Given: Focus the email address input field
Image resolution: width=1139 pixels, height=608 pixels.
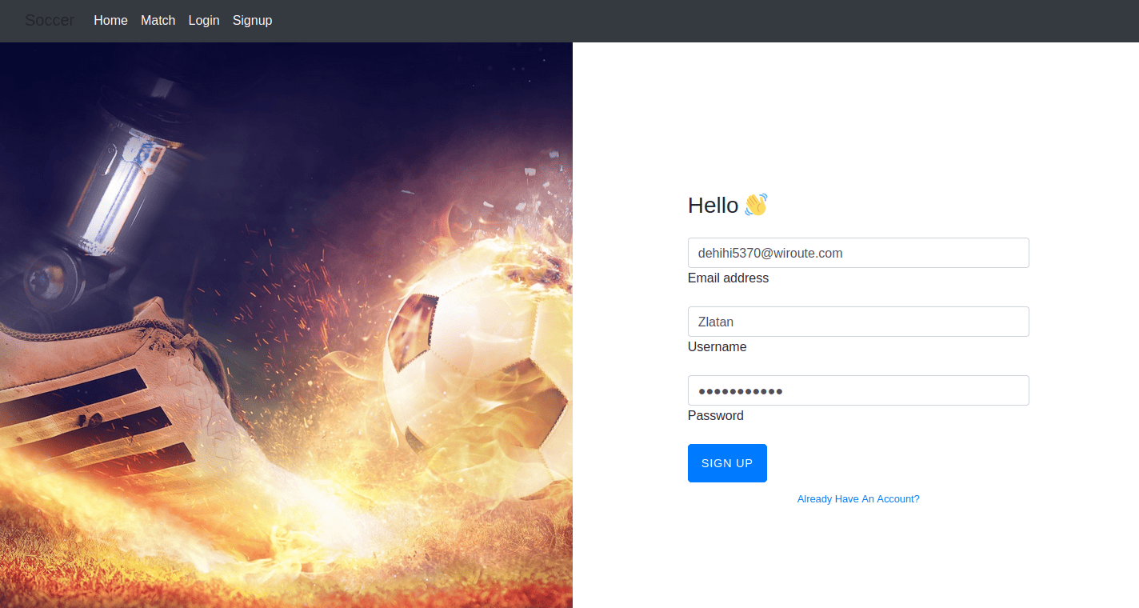Looking at the screenshot, I should pyautogui.click(x=857, y=253).
